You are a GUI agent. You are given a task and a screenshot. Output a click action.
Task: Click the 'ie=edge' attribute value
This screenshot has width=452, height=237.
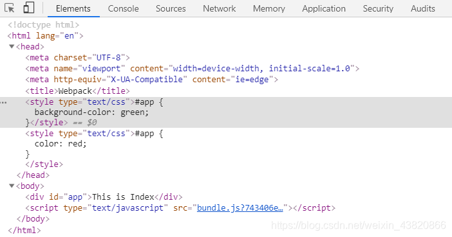(252, 80)
